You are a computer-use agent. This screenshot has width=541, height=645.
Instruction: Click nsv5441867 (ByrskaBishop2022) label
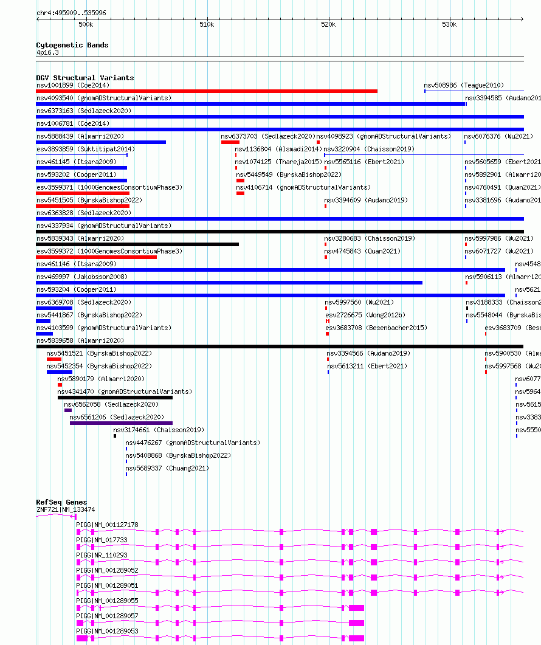[x=89, y=315]
